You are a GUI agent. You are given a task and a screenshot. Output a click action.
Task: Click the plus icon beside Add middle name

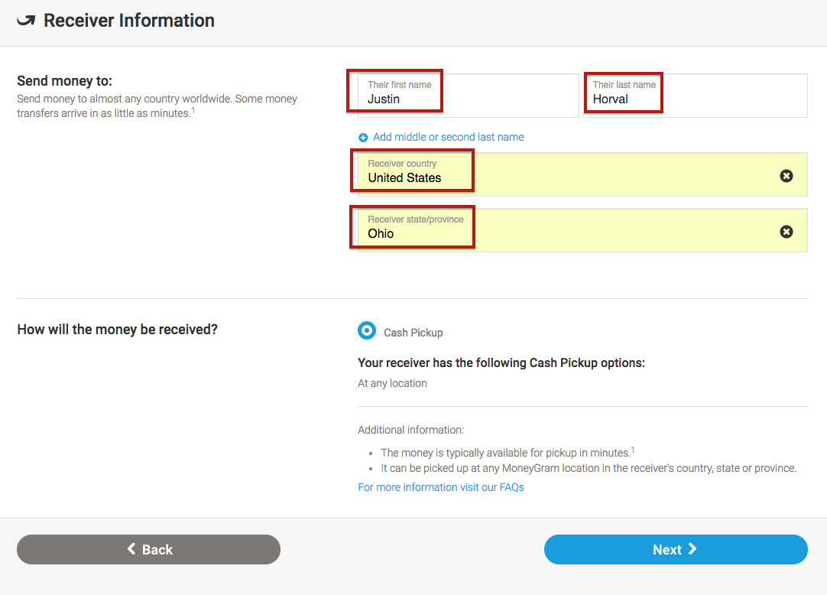(363, 138)
